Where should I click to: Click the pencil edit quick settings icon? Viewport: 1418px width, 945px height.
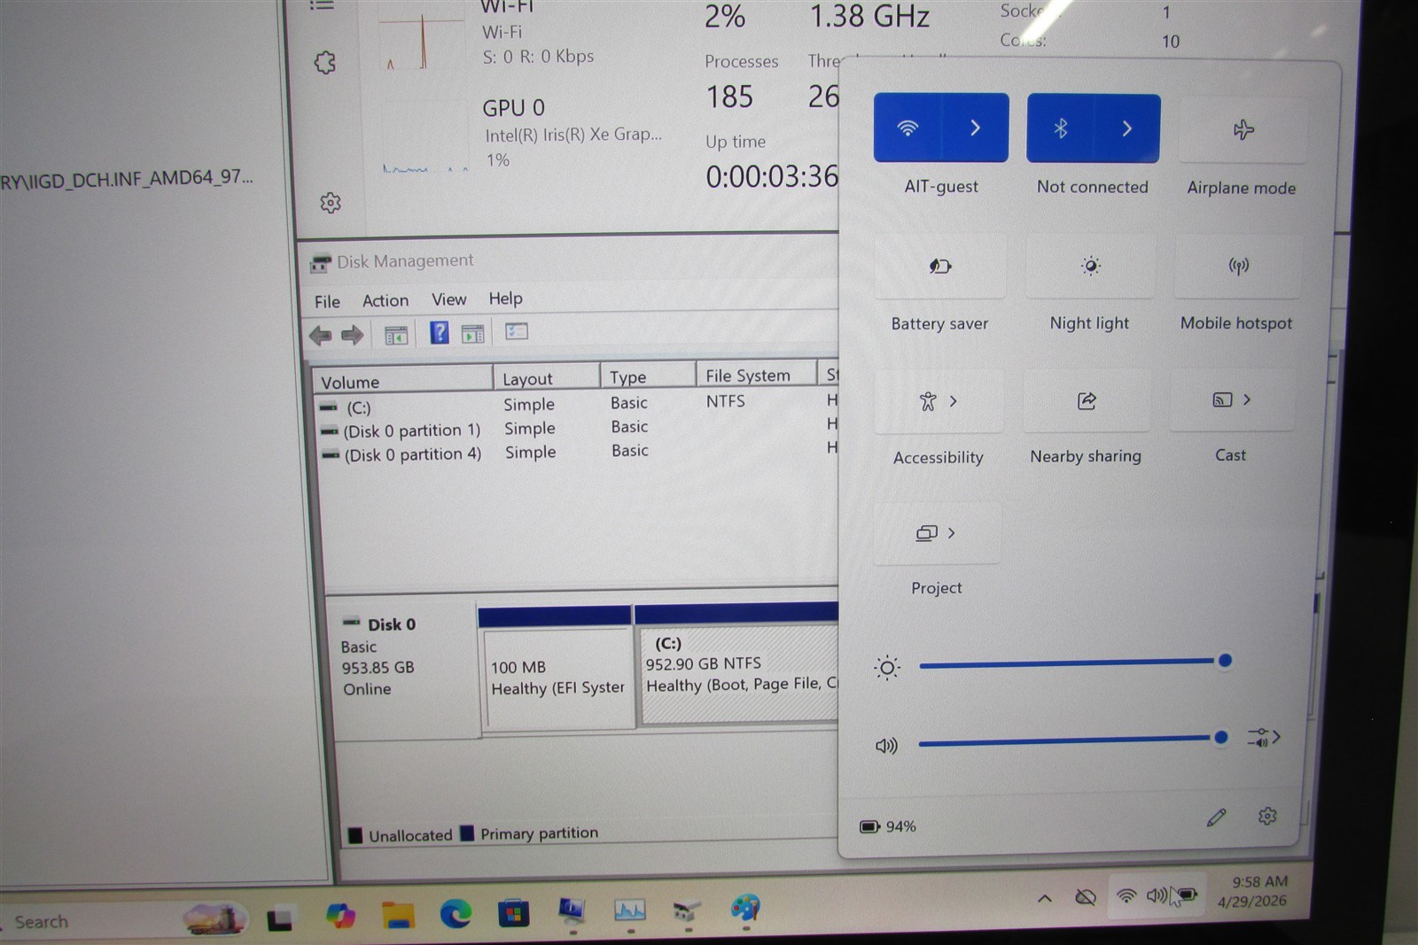pos(1216,817)
